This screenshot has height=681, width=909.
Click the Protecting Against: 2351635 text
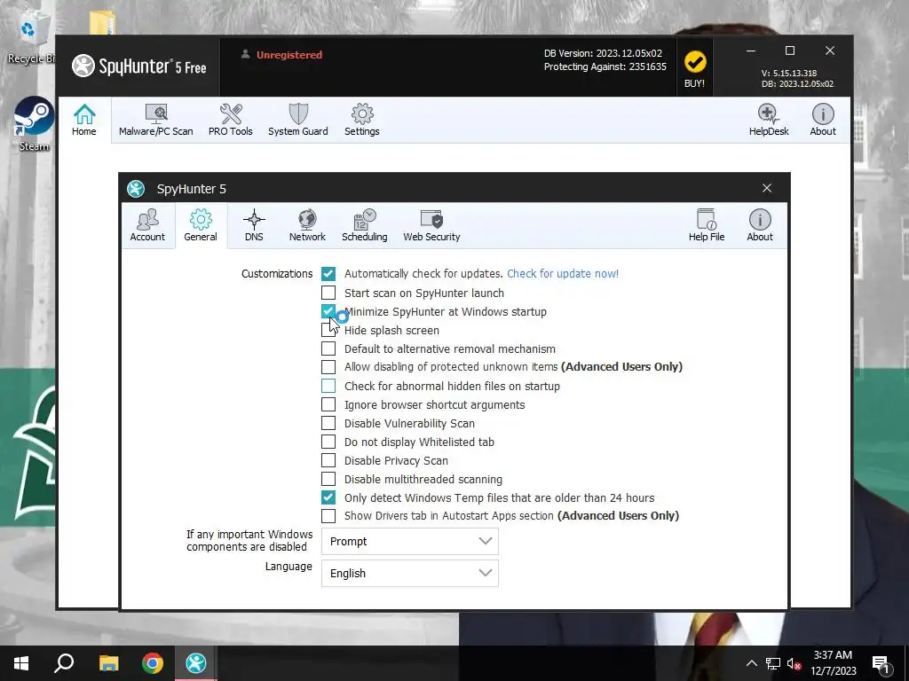(x=605, y=67)
